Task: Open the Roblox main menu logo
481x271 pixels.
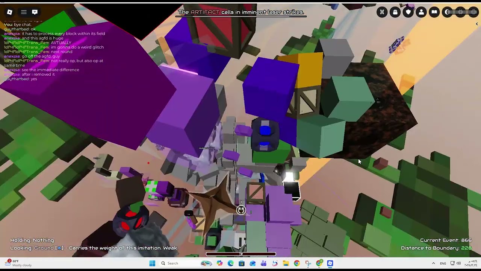Action: tap(10, 12)
